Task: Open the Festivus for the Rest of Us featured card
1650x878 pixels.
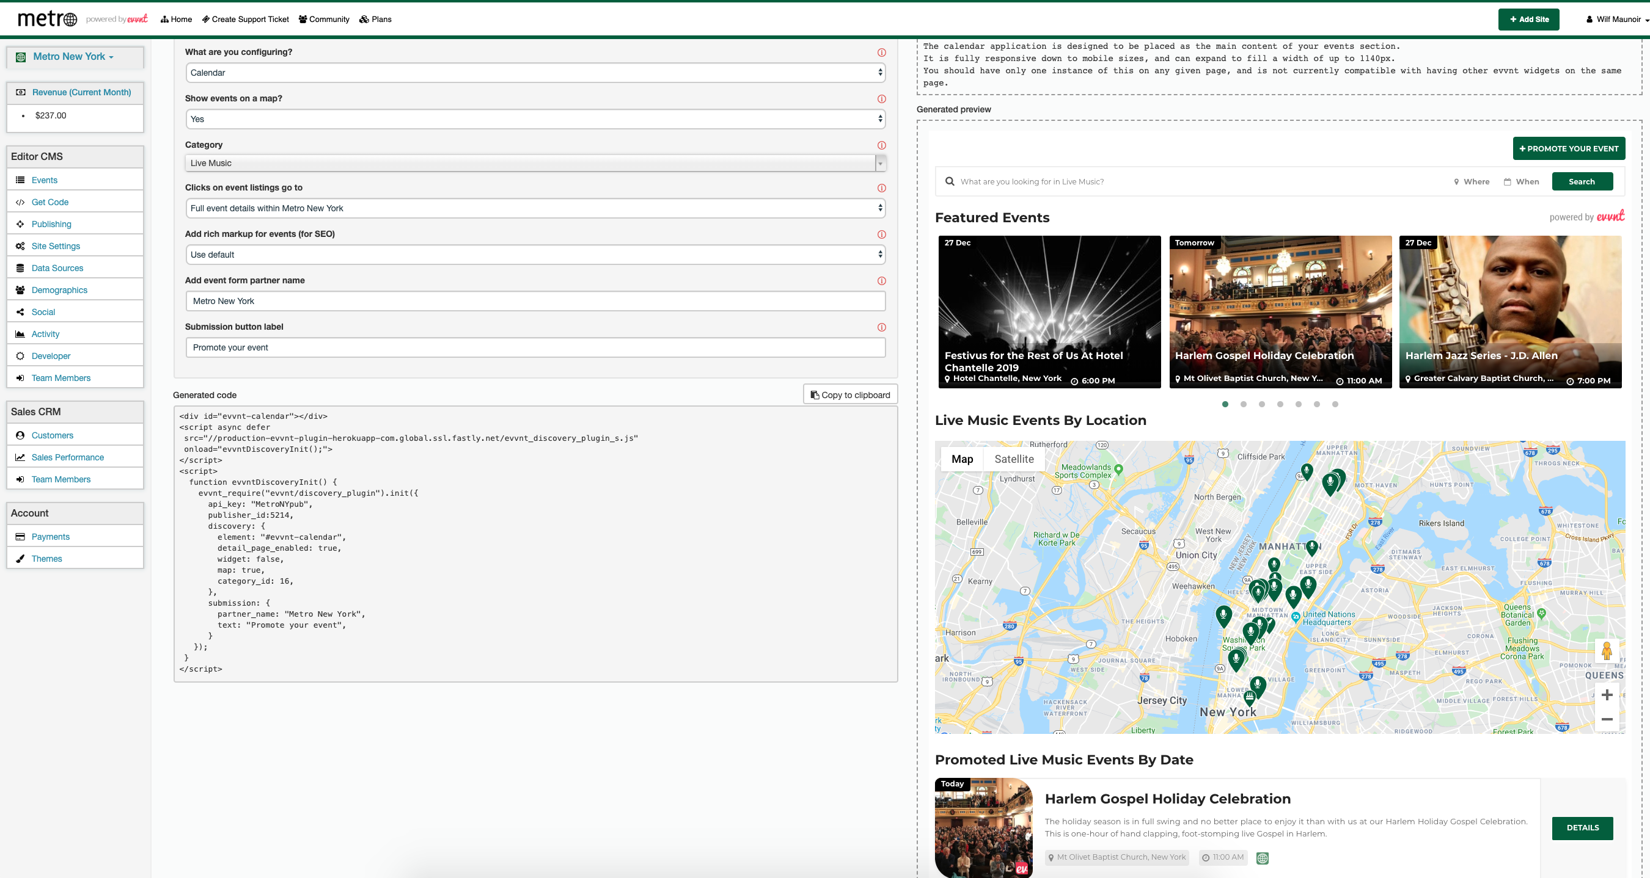Action: [1049, 312]
